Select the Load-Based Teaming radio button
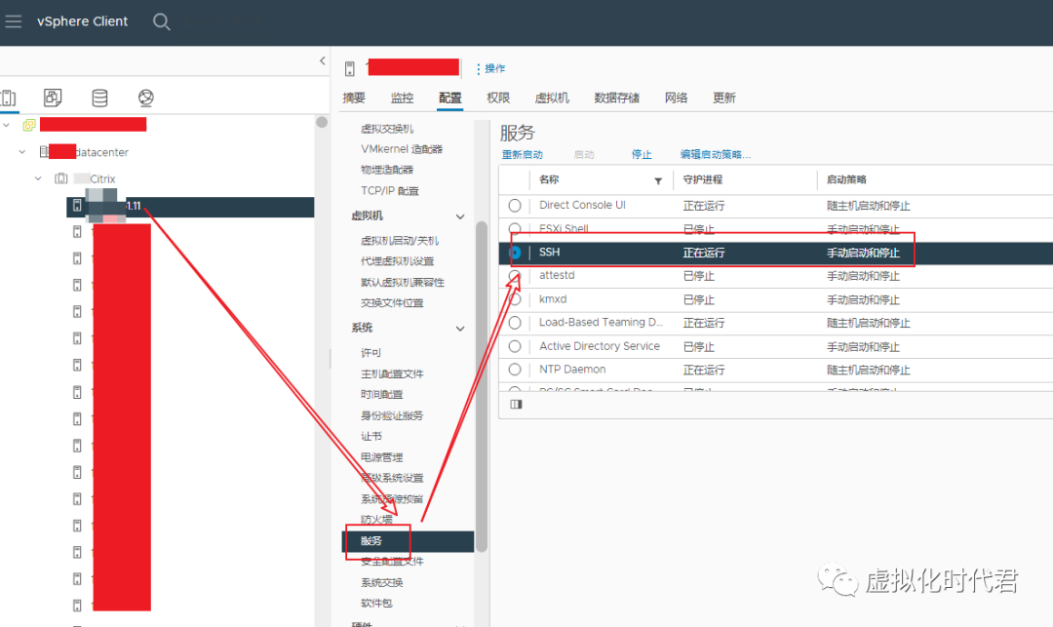This screenshot has width=1053, height=627. point(515,323)
